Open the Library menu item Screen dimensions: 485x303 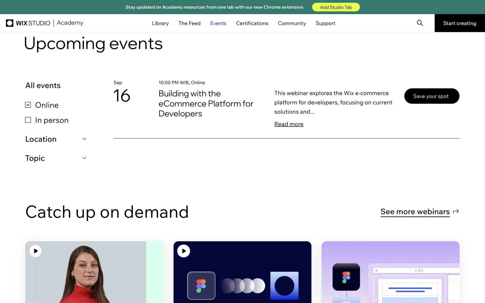tap(160, 23)
